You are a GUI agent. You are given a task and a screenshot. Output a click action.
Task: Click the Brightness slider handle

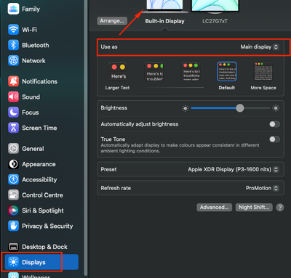[240, 108]
